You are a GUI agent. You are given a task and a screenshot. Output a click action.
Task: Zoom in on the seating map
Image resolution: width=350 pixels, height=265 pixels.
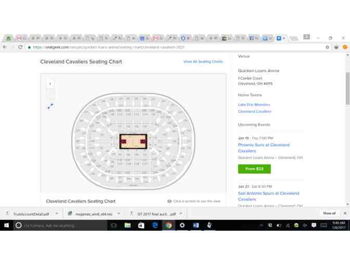point(50,84)
